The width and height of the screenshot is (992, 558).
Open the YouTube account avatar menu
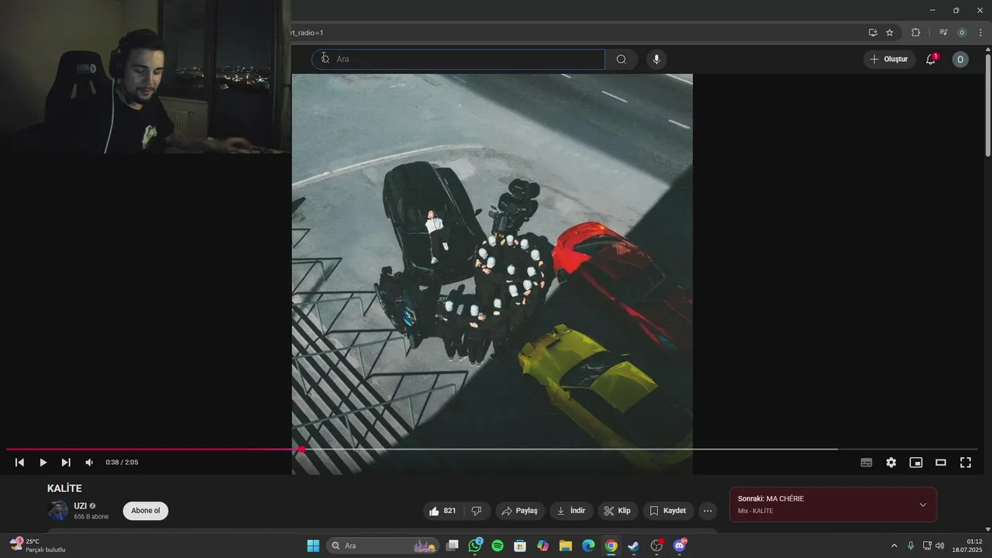pos(960,60)
